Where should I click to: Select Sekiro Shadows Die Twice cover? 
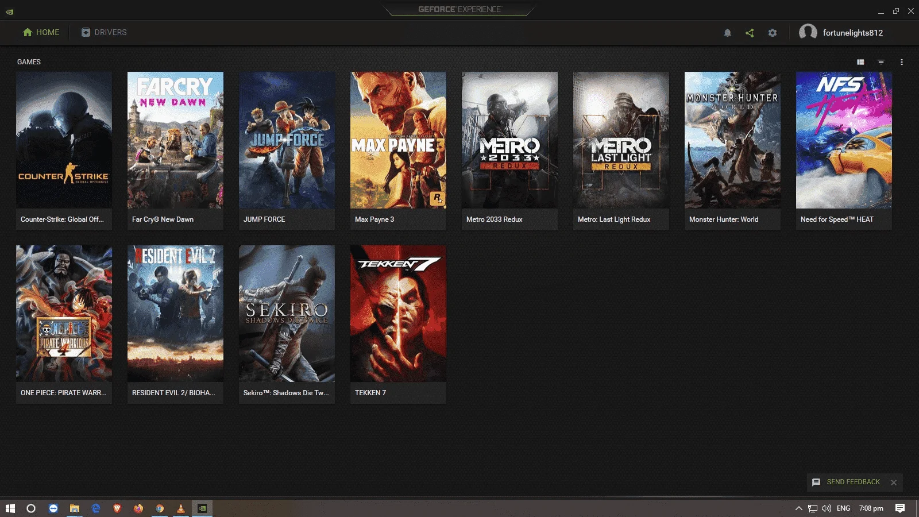click(287, 314)
